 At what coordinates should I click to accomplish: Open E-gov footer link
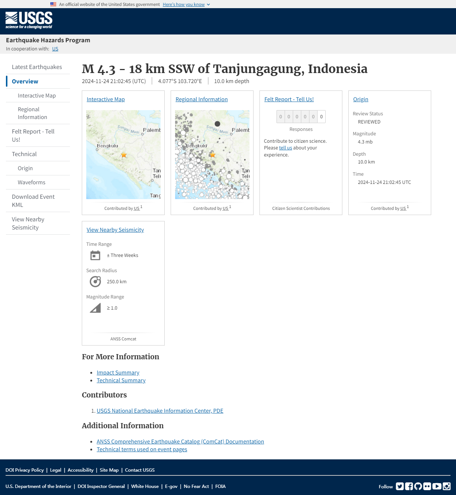(x=171, y=486)
